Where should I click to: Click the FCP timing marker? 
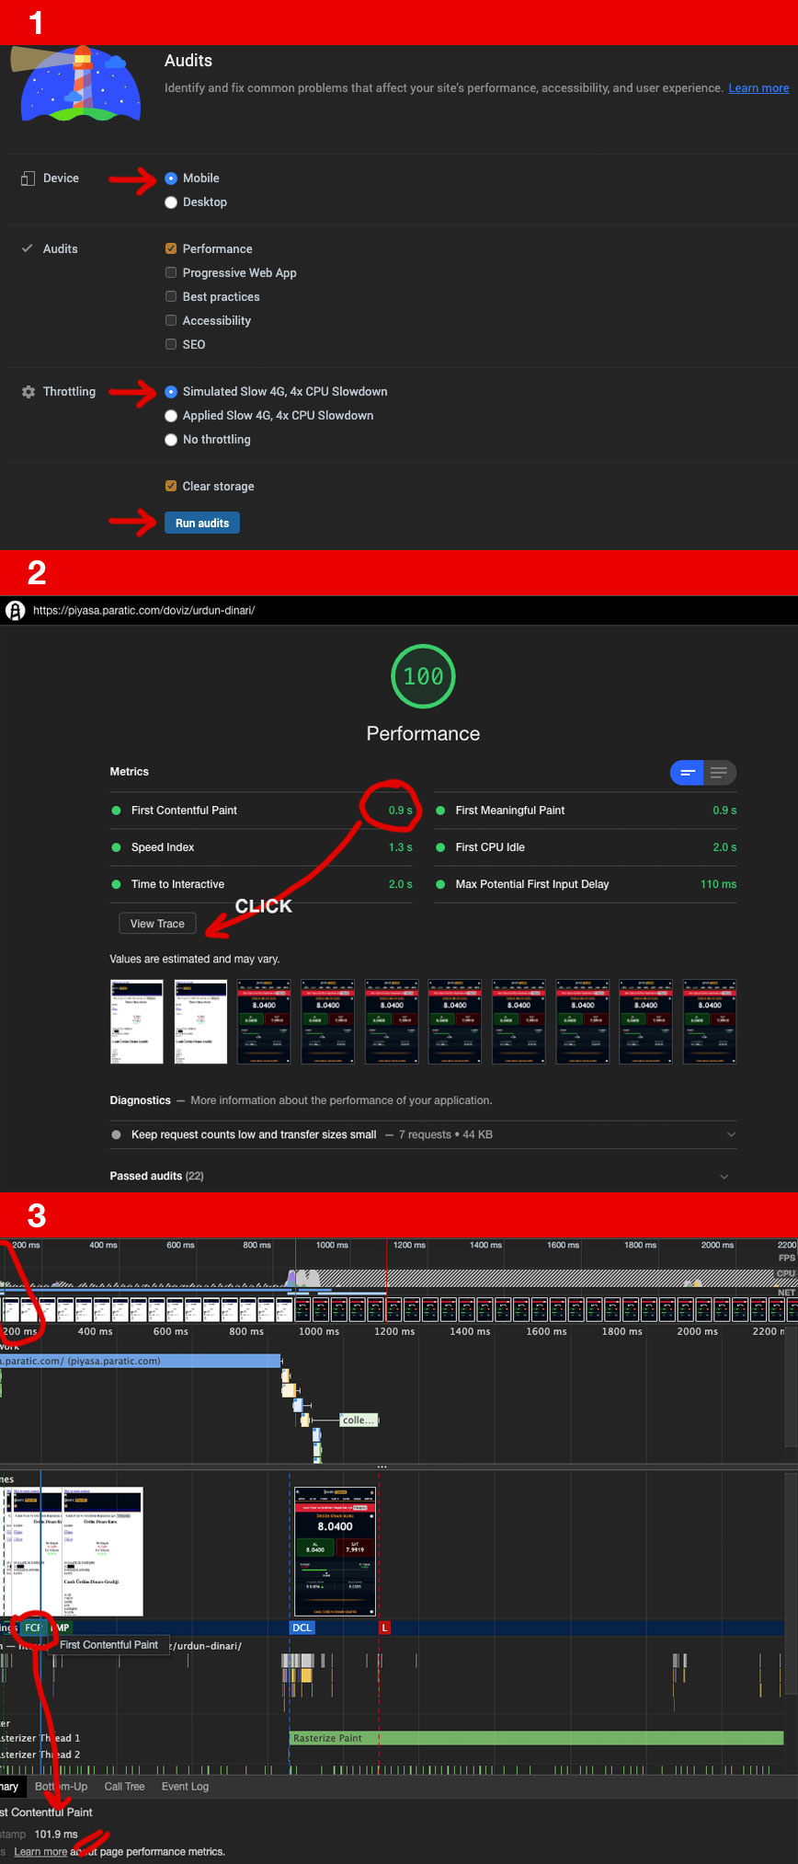click(33, 1628)
